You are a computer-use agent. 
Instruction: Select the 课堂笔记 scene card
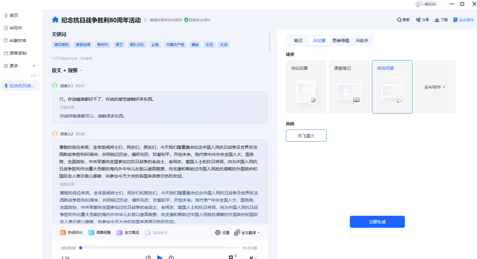(x=349, y=87)
